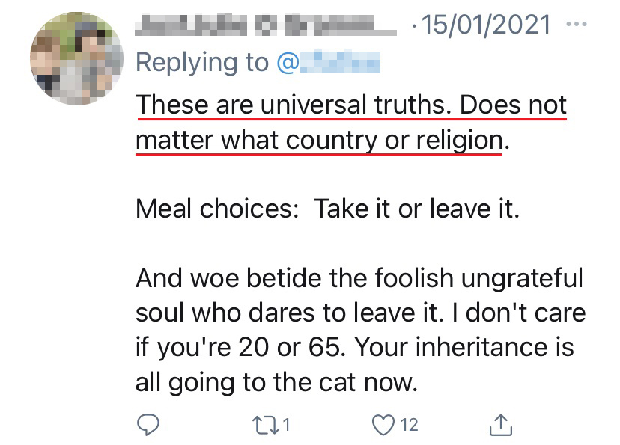The image size is (620, 445).
Task: Open the three-dot more options menu
Action: [577, 25]
